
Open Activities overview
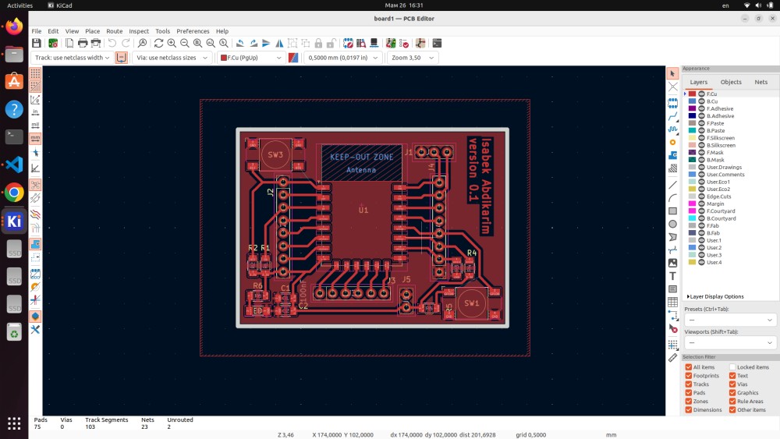(x=20, y=5)
